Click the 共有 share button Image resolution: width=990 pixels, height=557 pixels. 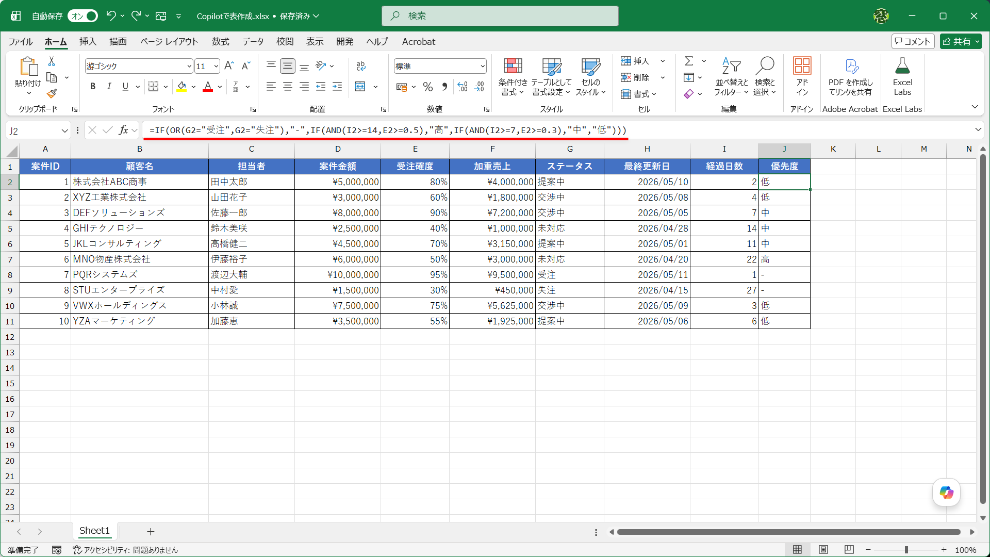(x=960, y=41)
